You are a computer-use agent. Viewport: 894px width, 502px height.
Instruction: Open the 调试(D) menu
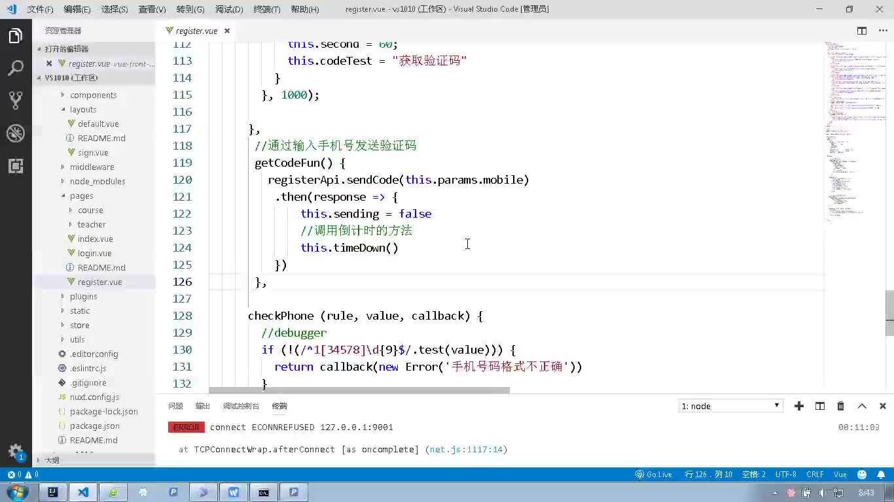[229, 9]
